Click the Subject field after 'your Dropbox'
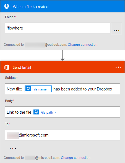125x163 pixels. coord(116,89)
